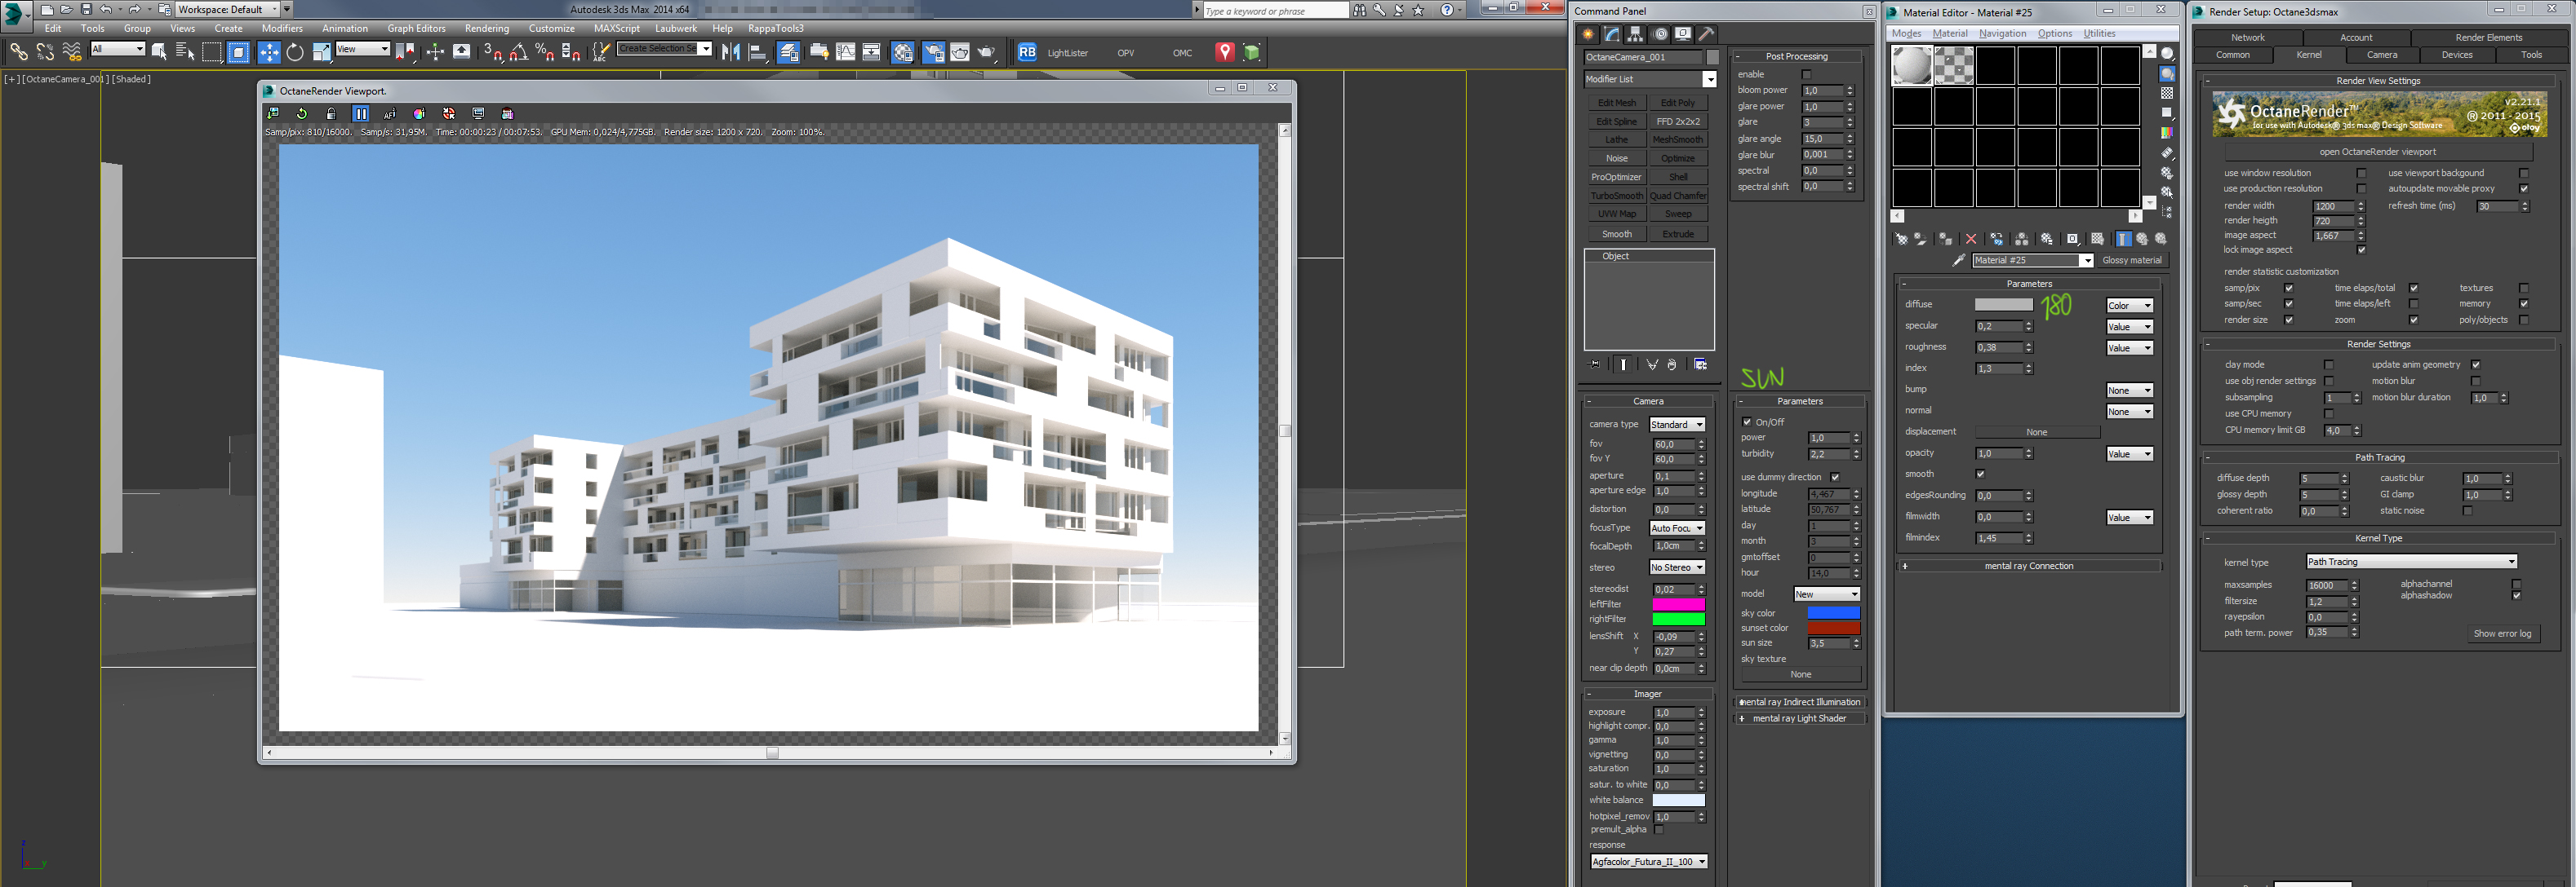Toggle the sun On/Off checkbox
The height and width of the screenshot is (887, 2576).
coord(1747,421)
